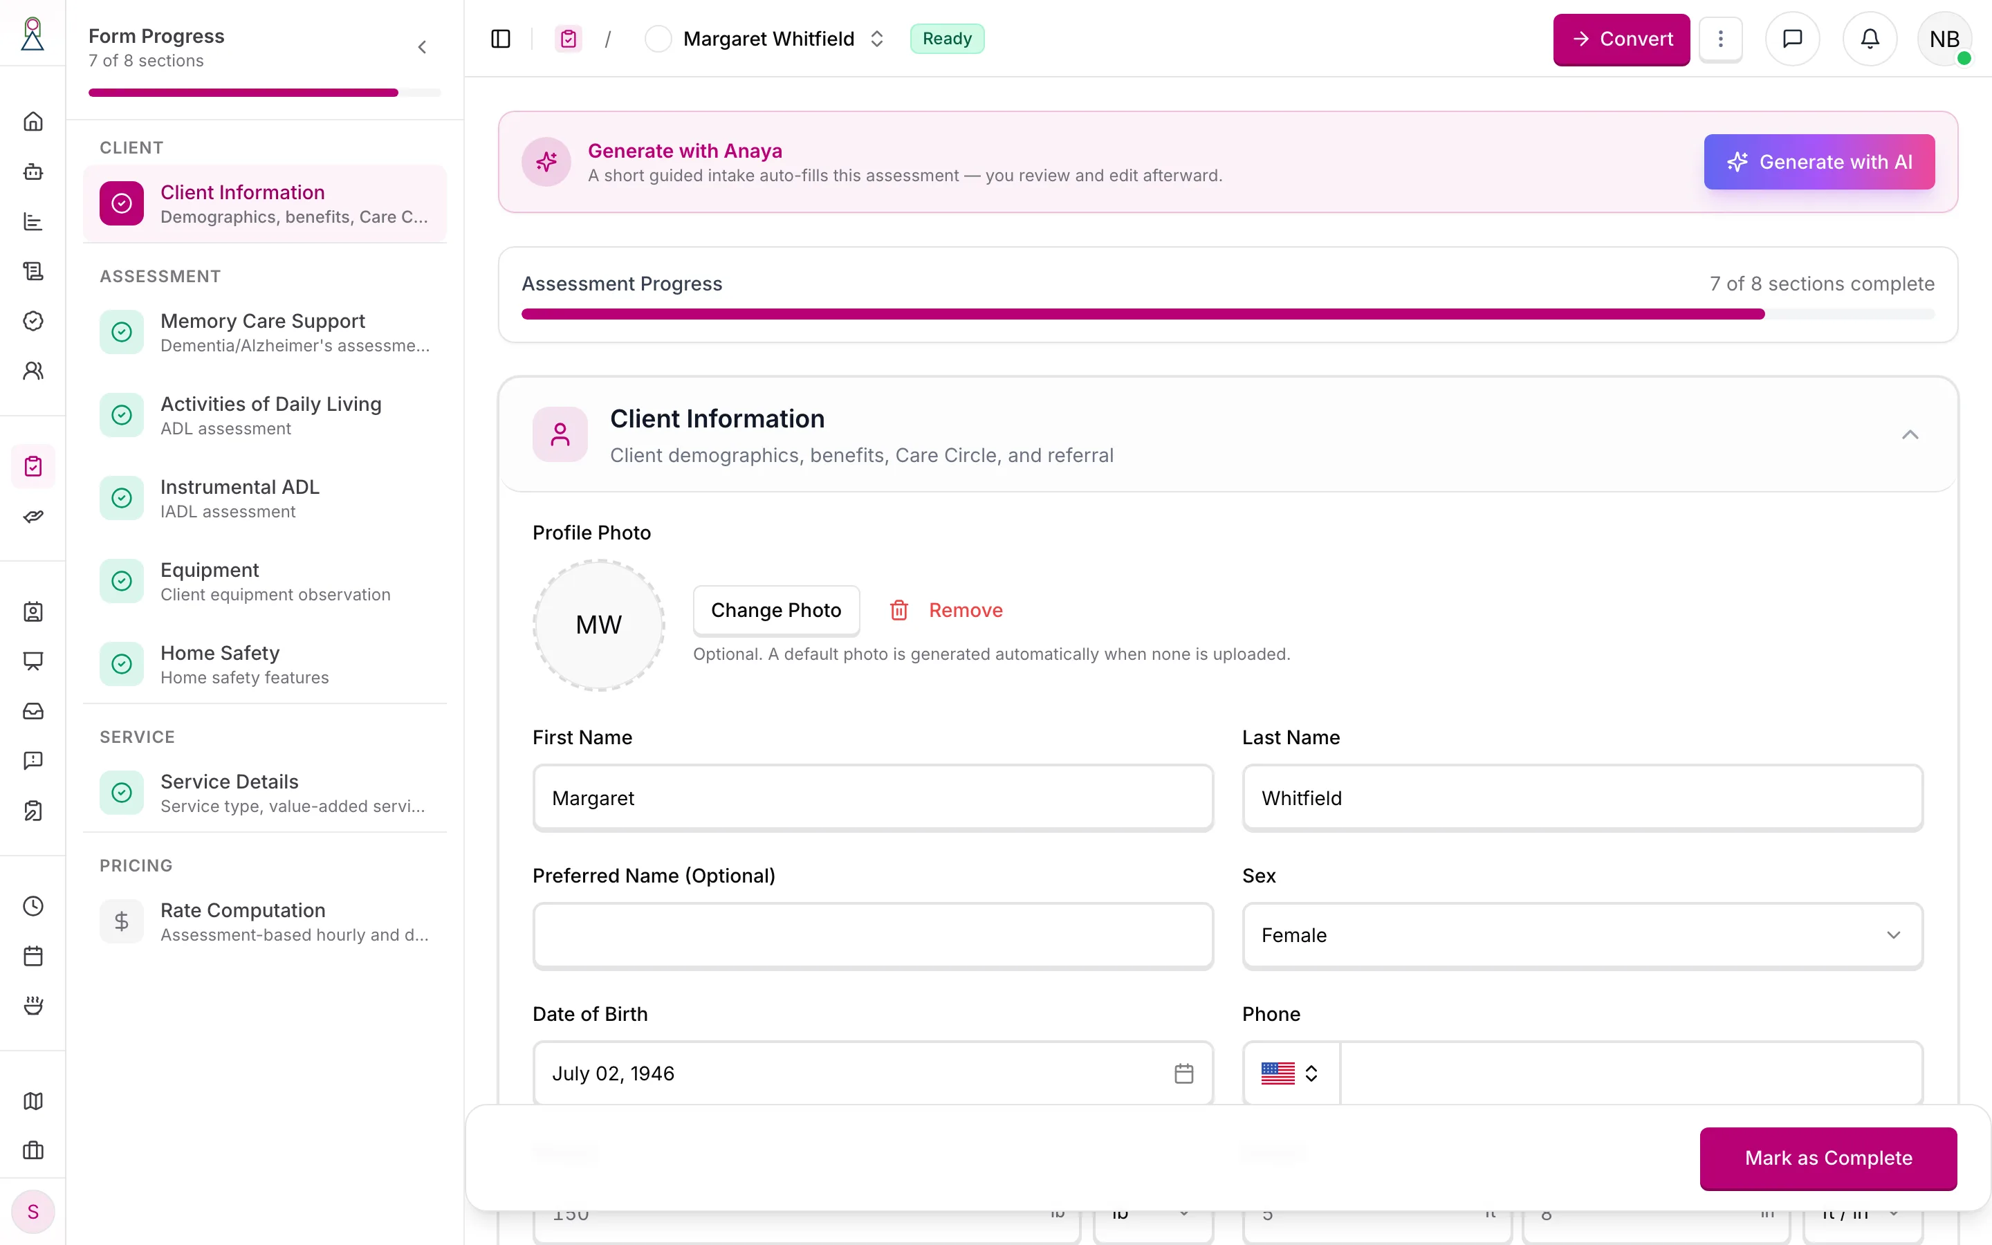Open the map icon in left rail

point(33,1101)
